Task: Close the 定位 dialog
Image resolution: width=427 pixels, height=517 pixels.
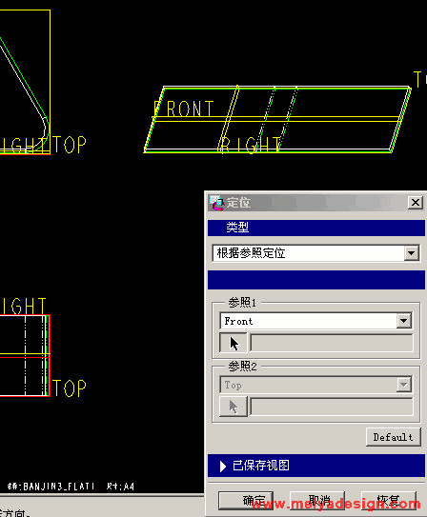Action: [x=416, y=202]
